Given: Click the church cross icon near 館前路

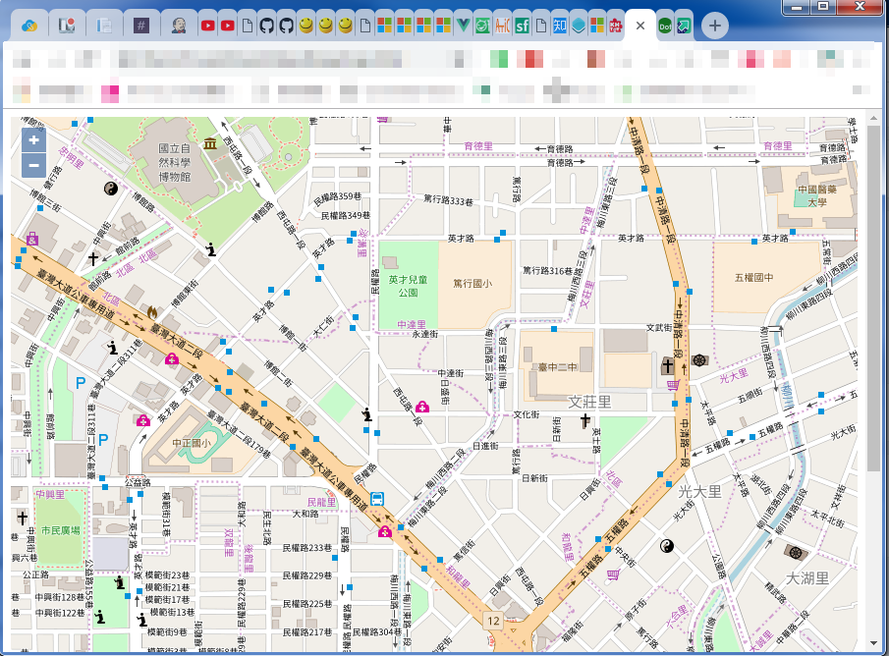Looking at the screenshot, I should pyautogui.click(x=93, y=259).
